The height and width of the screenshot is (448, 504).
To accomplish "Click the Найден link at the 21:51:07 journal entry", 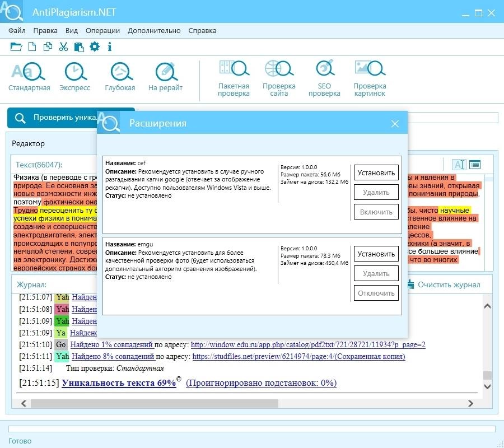I will pos(84,297).
